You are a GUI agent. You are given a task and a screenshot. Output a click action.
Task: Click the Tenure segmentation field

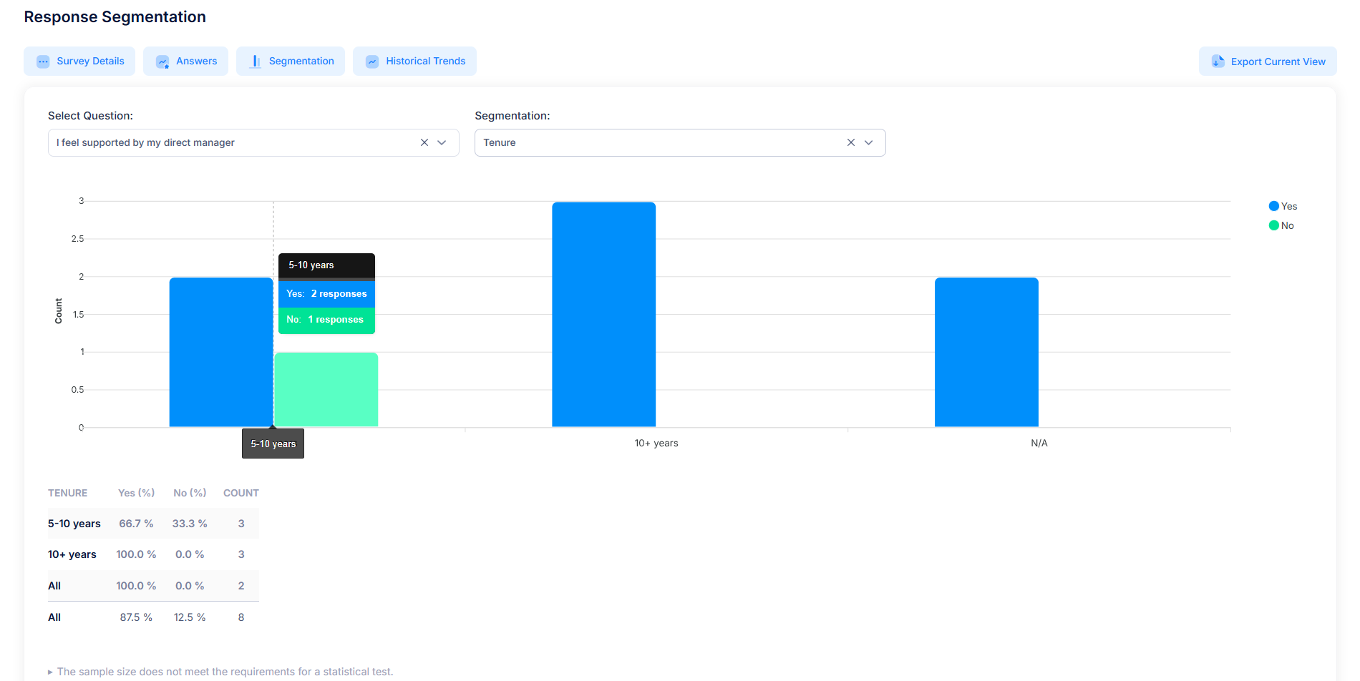click(680, 142)
